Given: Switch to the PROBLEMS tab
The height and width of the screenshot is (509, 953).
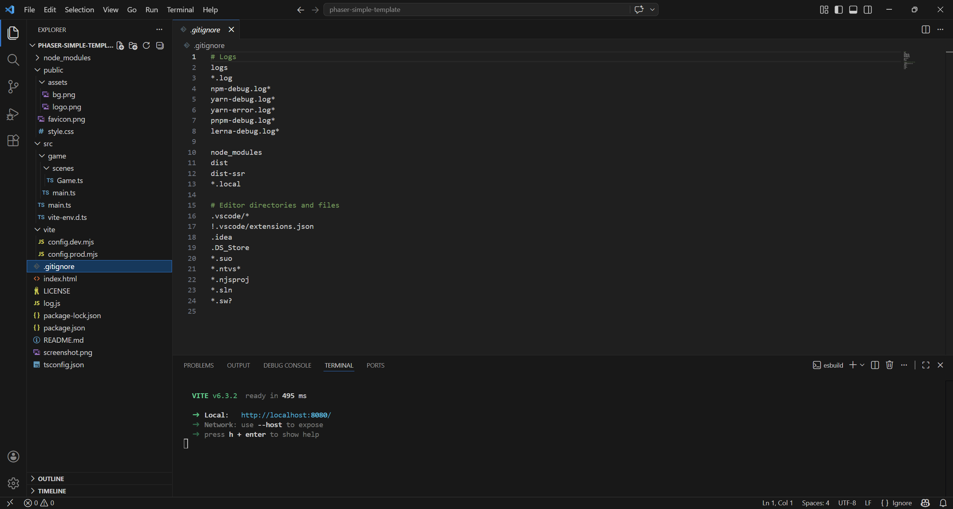Looking at the screenshot, I should (198, 365).
